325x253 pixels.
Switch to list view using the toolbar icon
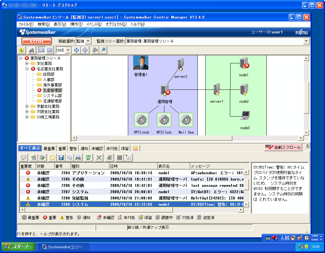pos(49,50)
